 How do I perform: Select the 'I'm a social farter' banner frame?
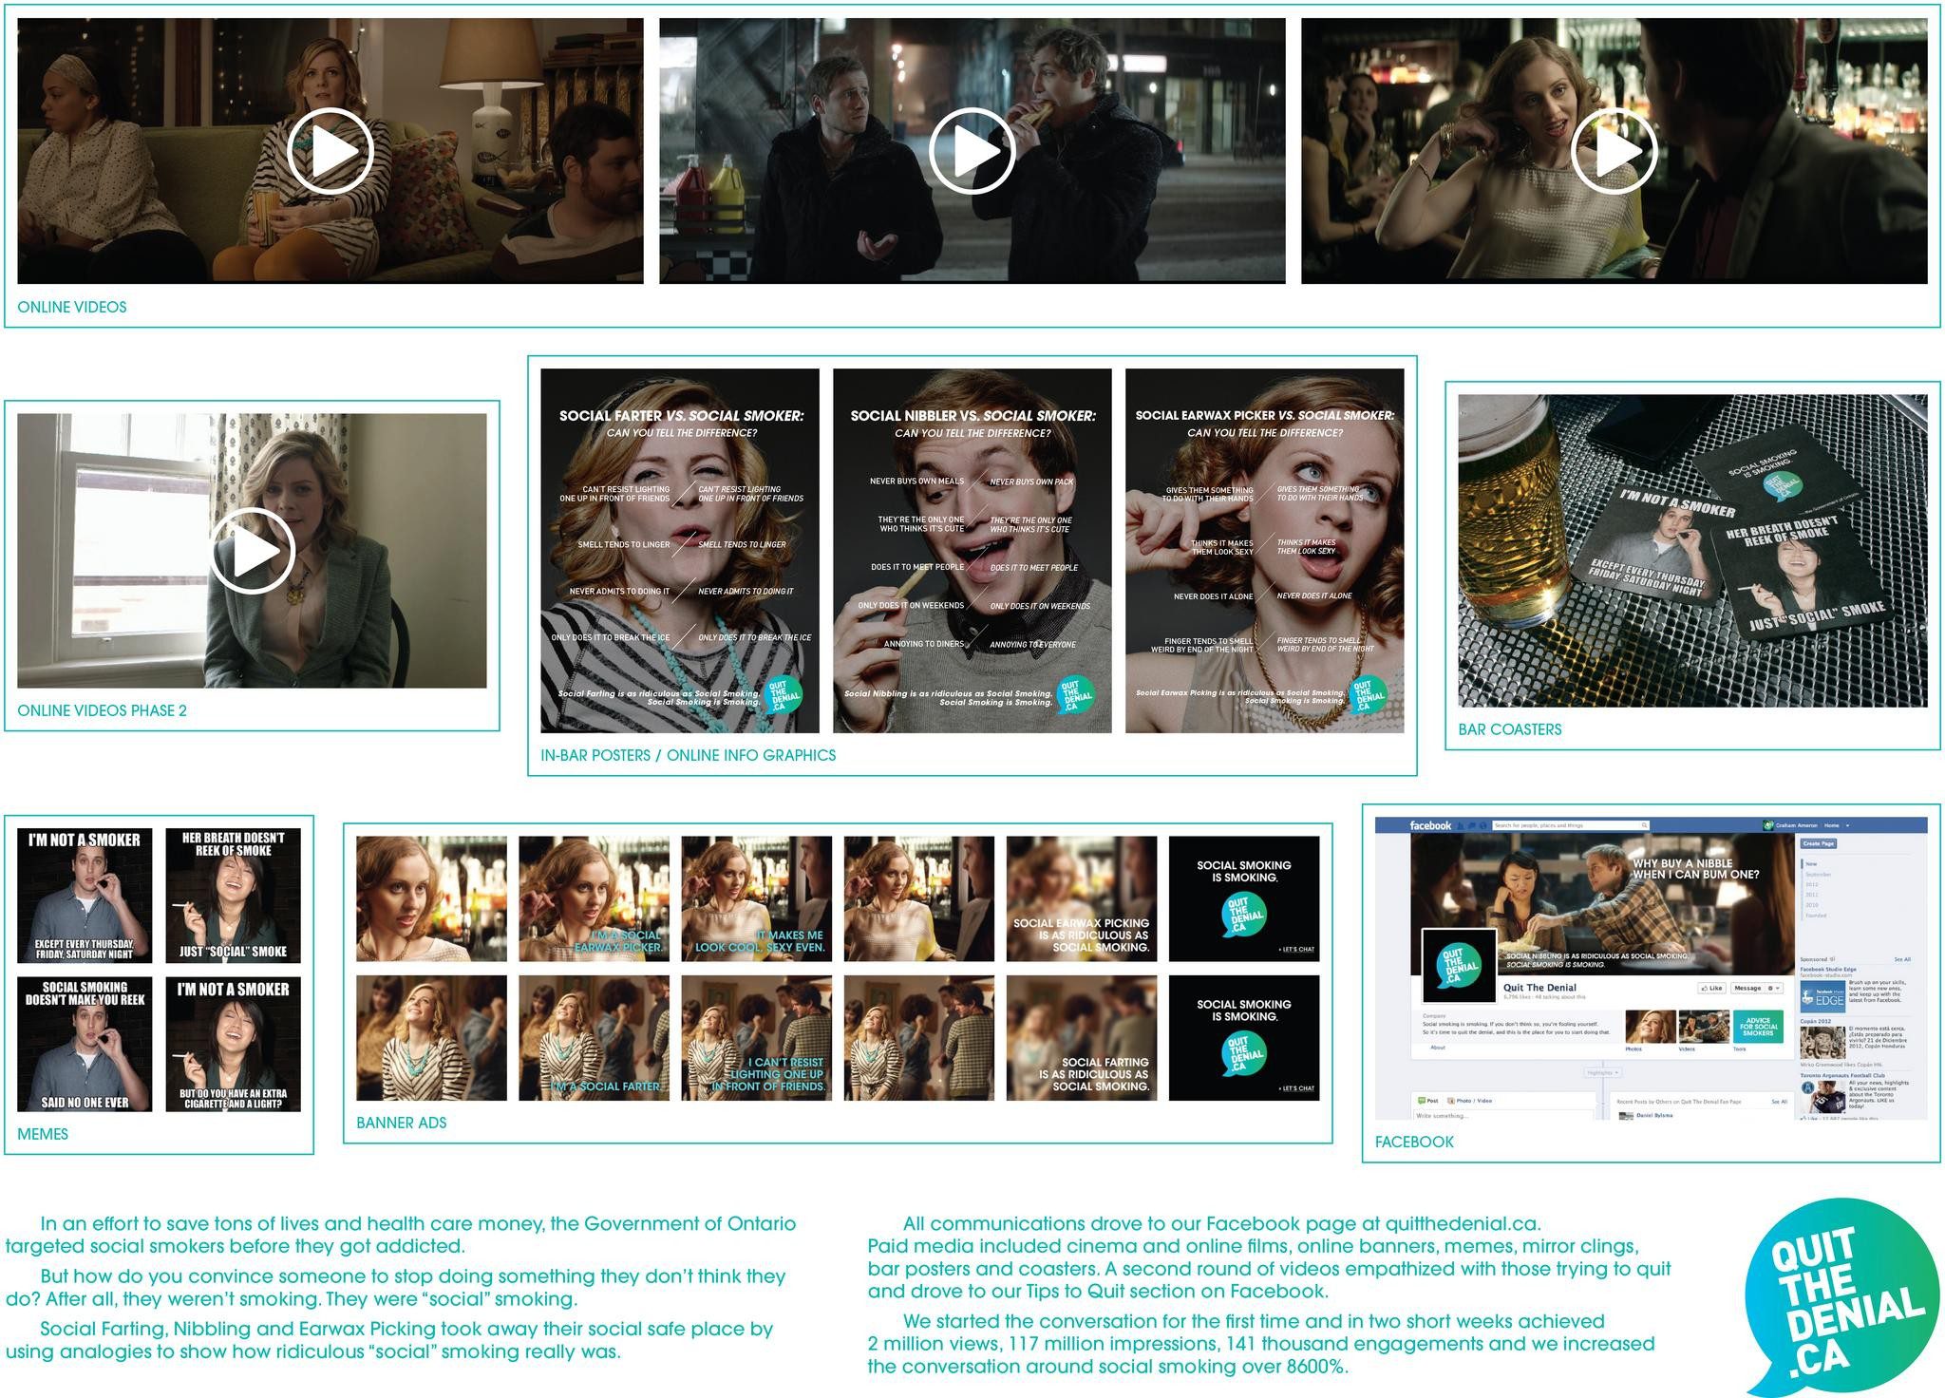pos(594,1037)
